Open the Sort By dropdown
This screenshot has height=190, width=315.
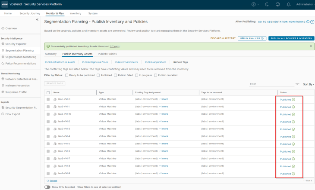tap(309, 84)
